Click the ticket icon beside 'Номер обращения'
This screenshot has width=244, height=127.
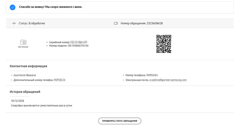click(116, 23)
